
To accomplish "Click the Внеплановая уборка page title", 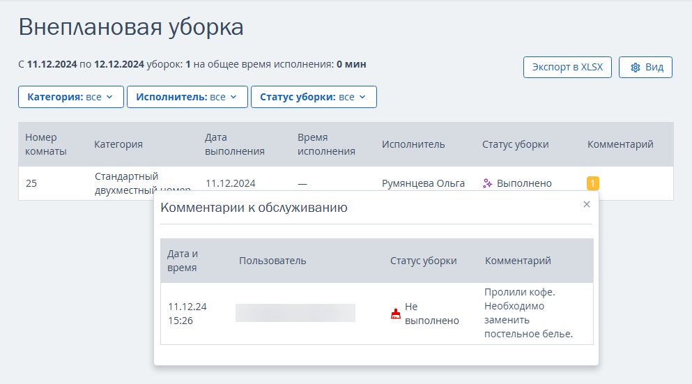I will tap(131, 27).
